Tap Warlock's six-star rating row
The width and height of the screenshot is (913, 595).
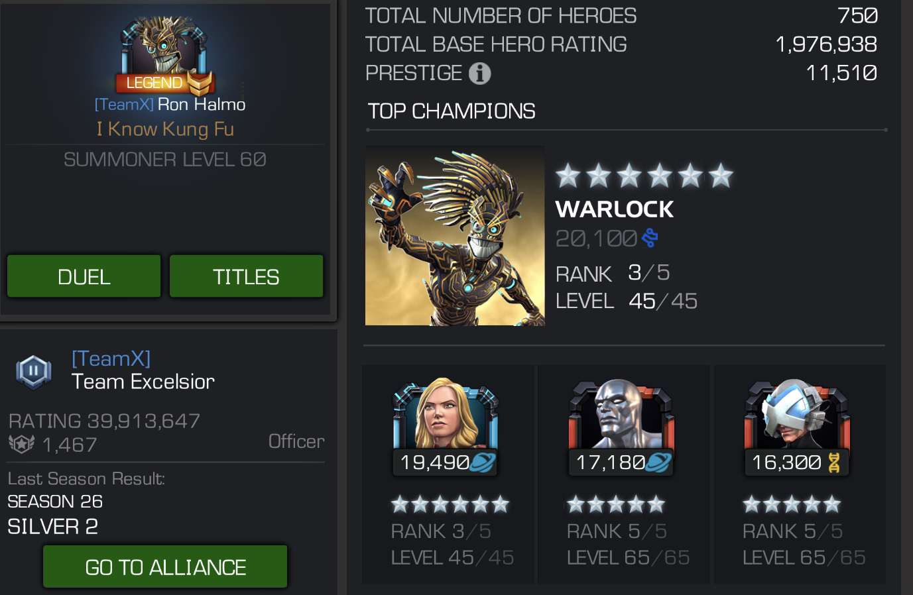point(644,176)
